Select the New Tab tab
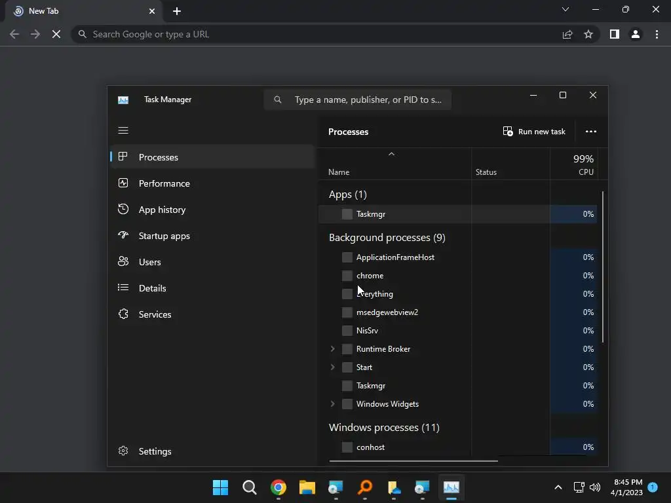Image resolution: width=671 pixels, height=503 pixels. [x=84, y=11]
